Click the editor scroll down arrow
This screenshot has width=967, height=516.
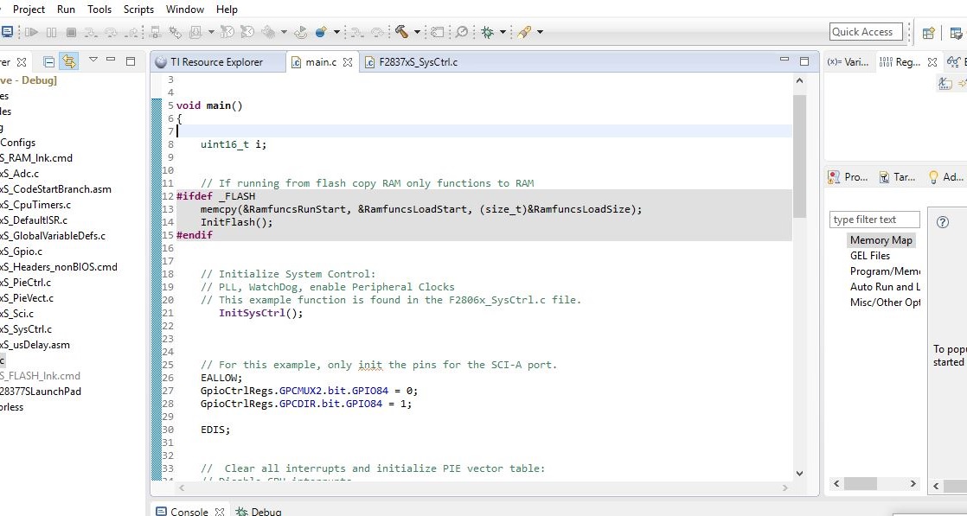[x=799, y=474]
